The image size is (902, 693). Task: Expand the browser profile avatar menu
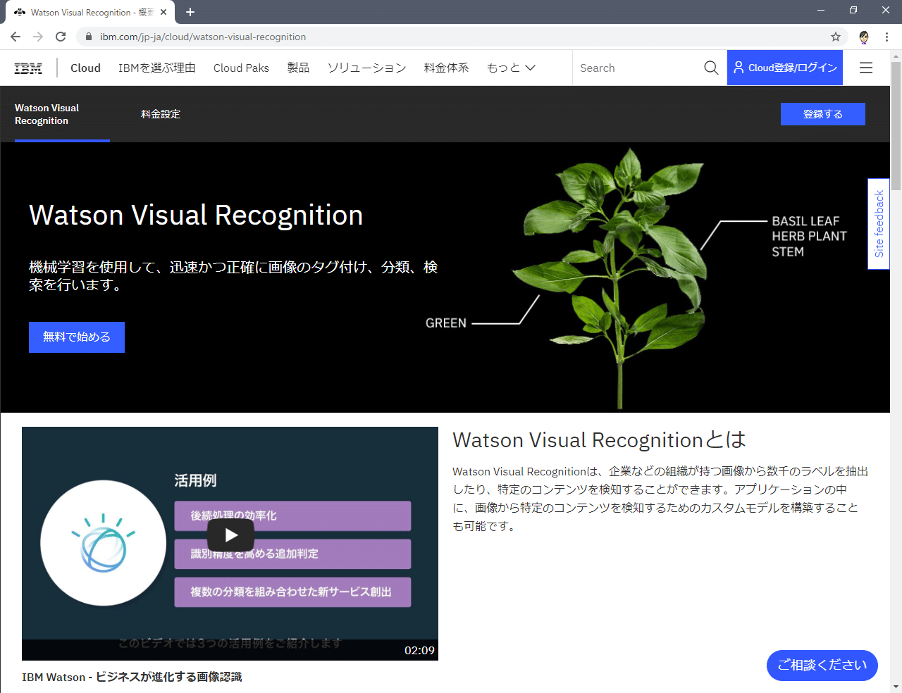(863, 38)
